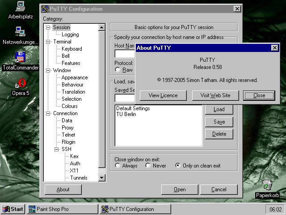Collapse the Terminal tree node
This screenshot has width=286, height=215.
(x=48, y=42)
